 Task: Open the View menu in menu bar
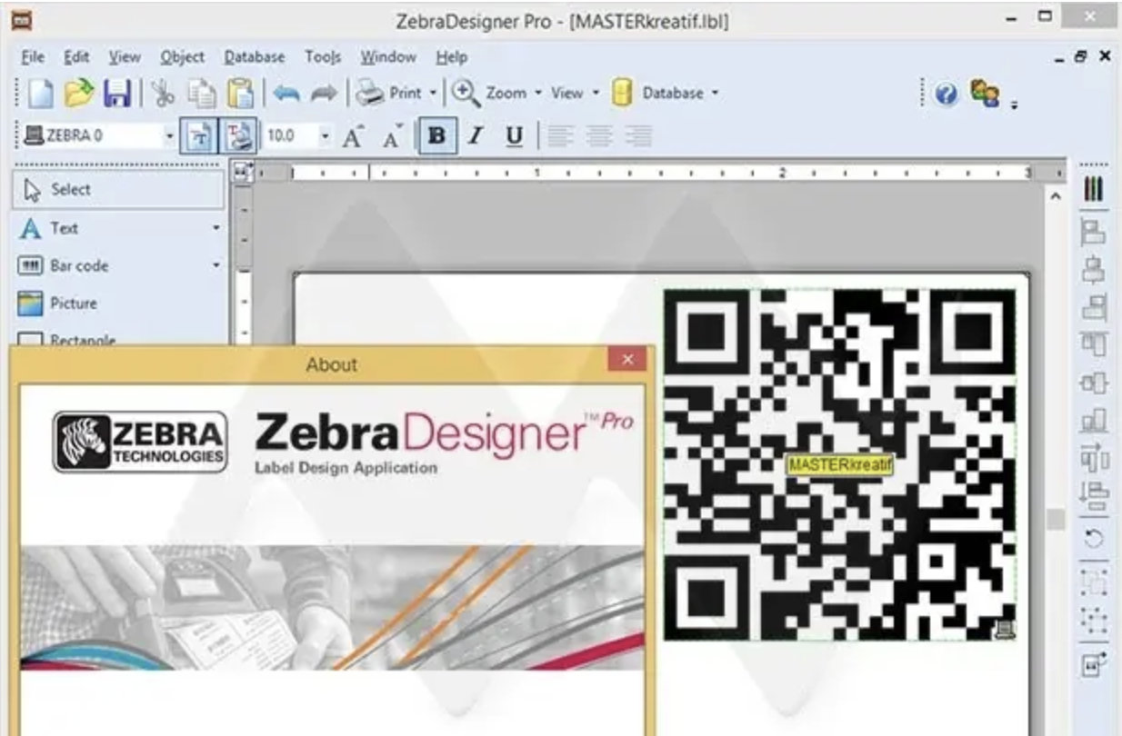pyautogui.click(x=125, y=57)
